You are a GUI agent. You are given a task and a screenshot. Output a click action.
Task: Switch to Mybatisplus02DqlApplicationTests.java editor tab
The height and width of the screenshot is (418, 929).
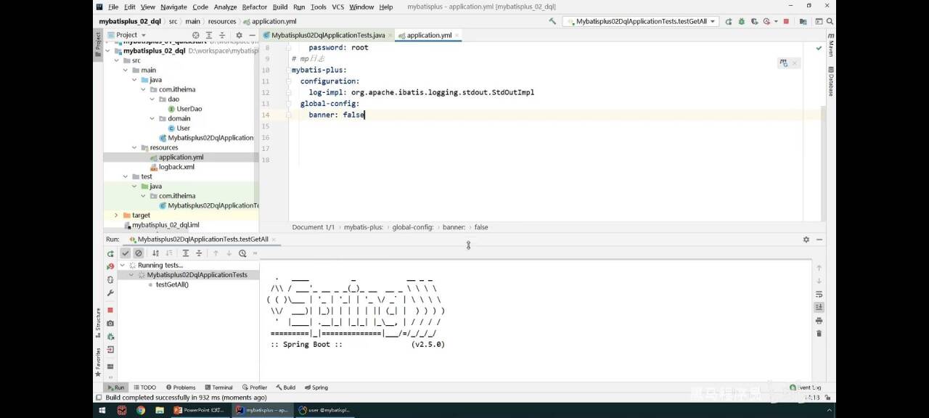[x=327, y=35]
